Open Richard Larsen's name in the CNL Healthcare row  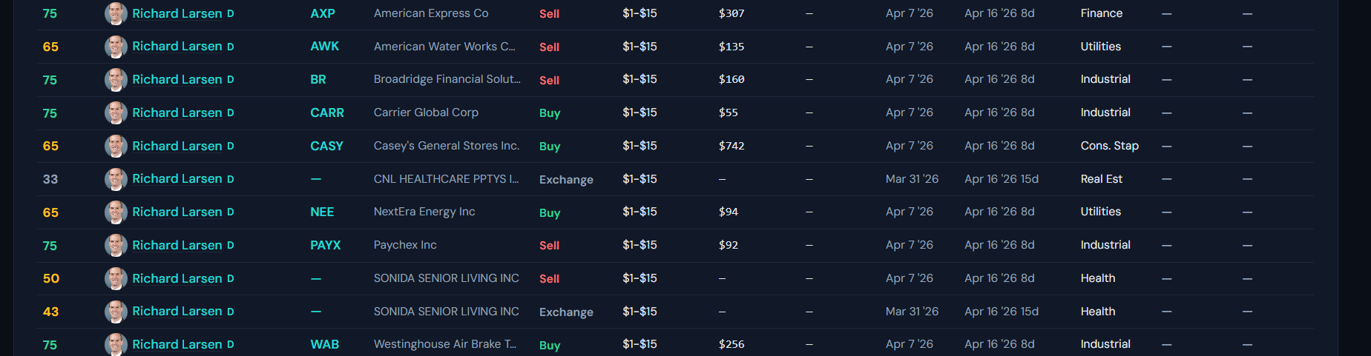(177, 179)
